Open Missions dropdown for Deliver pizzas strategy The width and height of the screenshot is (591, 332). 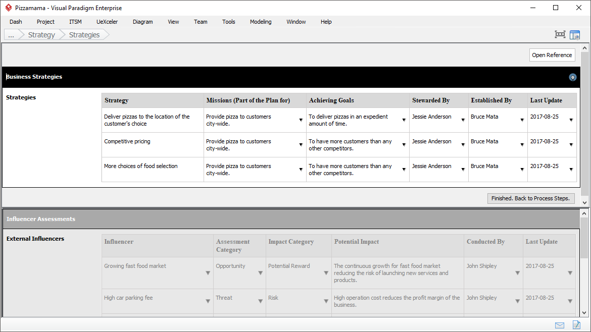tap(301, 120)
